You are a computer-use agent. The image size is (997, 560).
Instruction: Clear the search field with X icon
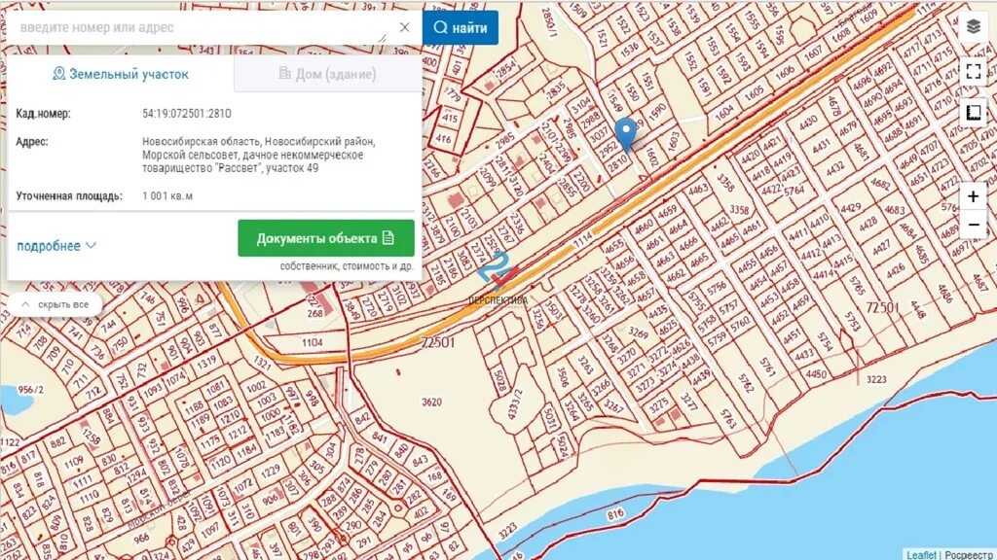click(x=404, y=27)
